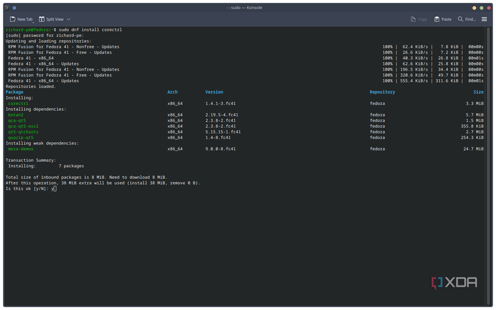
Task: Click the 'Repository' column header text
Action: (x=382, y=92)
